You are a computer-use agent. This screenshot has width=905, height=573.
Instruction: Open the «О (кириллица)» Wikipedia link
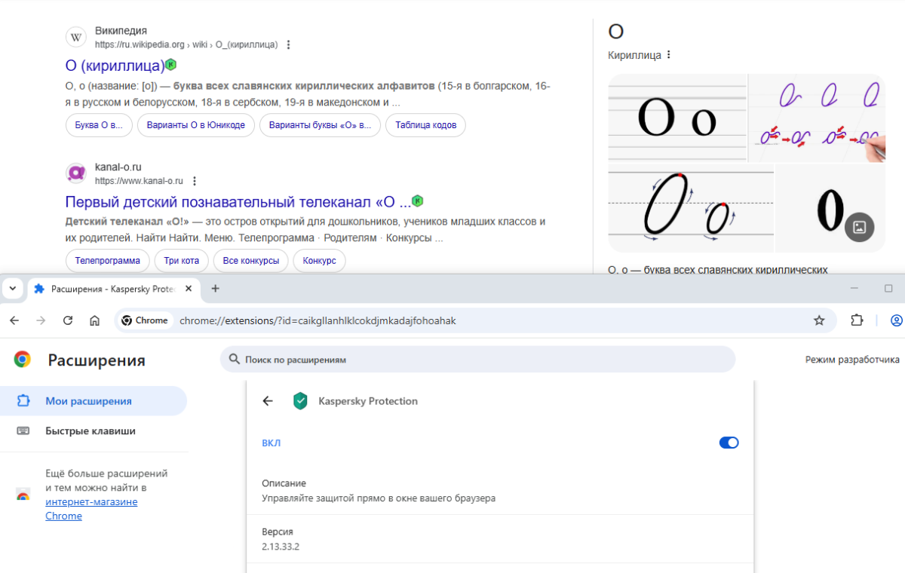(115, 65)
